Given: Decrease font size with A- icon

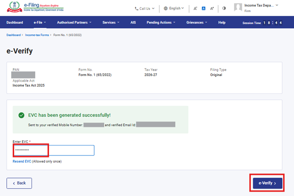Looking at the screenshot, I should point(195,9).
